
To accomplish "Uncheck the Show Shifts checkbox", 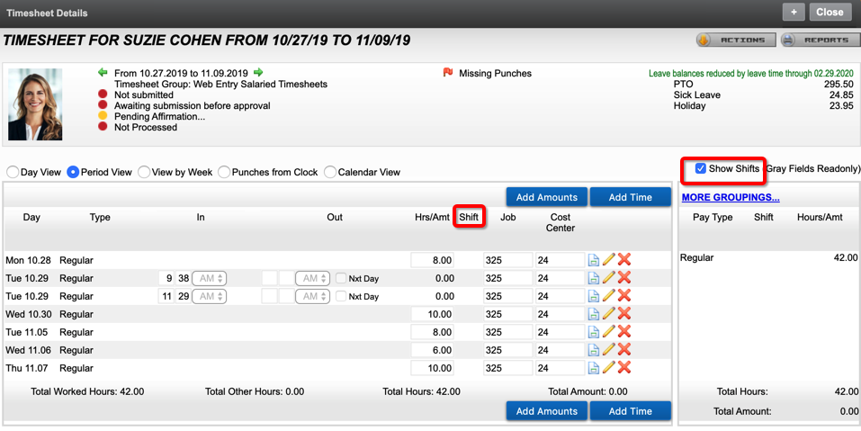I will point(701,168).
